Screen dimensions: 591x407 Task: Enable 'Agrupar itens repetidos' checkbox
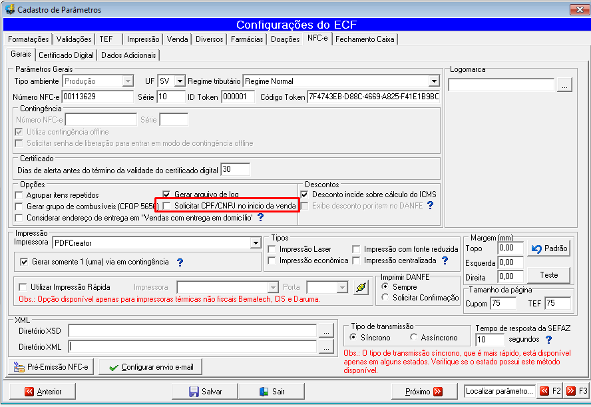click(19, 195)
